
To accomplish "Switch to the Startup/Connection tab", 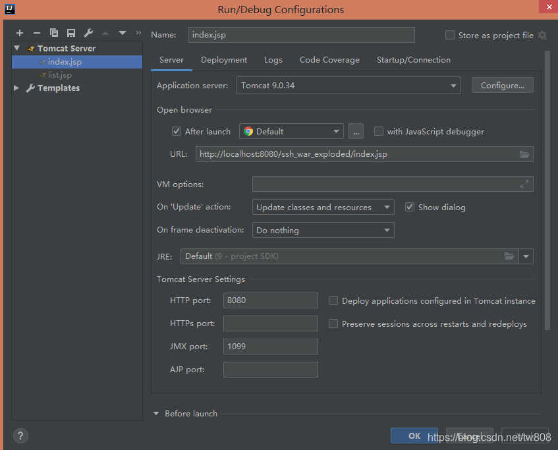I will tap(414, 60).
